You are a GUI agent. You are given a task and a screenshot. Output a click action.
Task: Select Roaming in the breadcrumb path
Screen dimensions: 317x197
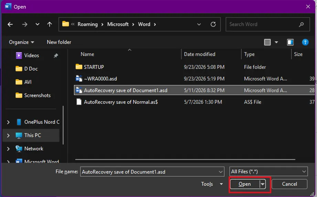pyautogui.click(x=88, y=24)
